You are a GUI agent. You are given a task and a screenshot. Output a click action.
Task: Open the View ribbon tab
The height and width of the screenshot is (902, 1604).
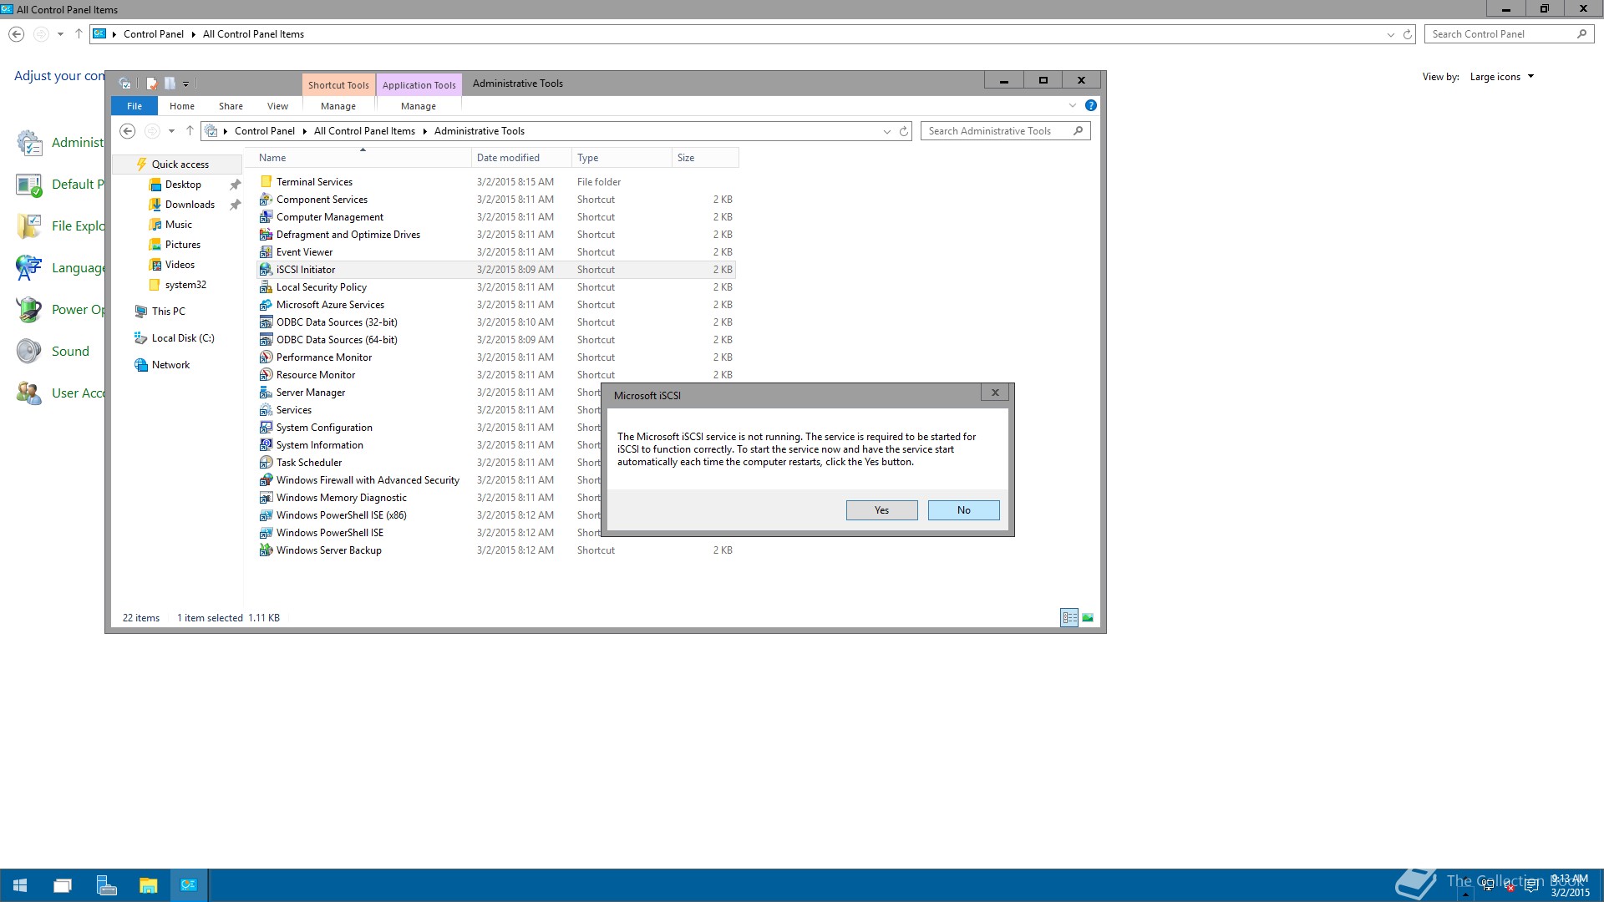277,106
